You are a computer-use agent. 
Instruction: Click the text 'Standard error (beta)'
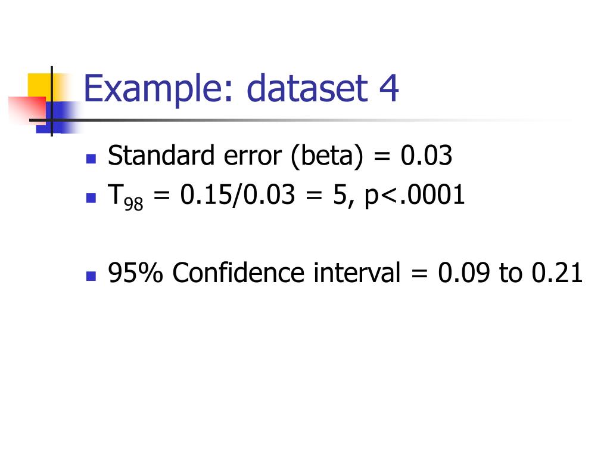235,156
